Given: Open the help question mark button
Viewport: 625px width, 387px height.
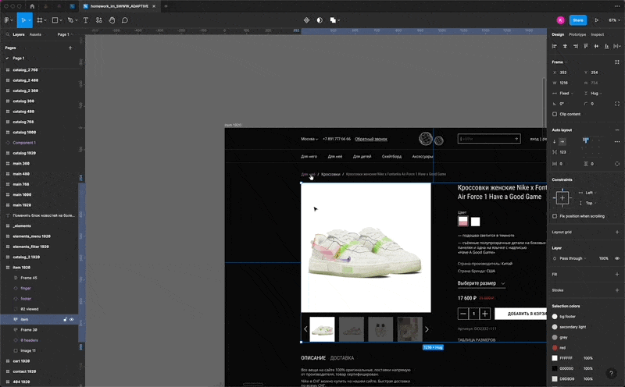Looking at the screenshot, I should pyautogui.click(x=611, y=373).
